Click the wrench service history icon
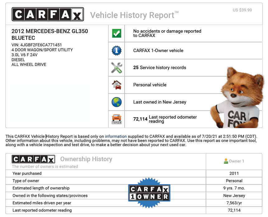Image resolution: width=268 pixels, height=217 pixels. [117, 68]
